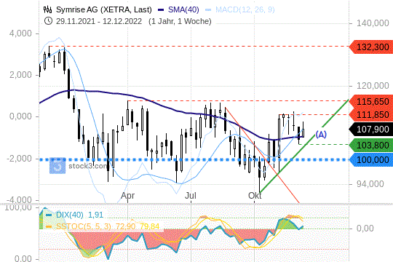Click the DIX(40) indicator label
This screenshot has height=262, width=393.
tap(70, 215)
